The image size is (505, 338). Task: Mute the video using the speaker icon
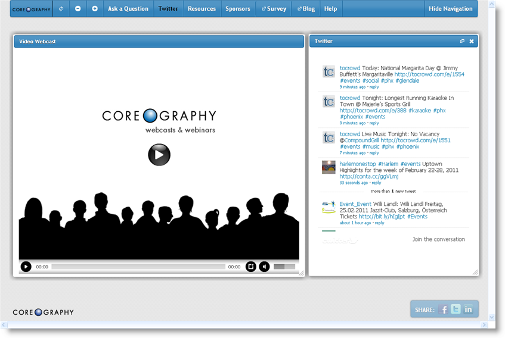264,267
